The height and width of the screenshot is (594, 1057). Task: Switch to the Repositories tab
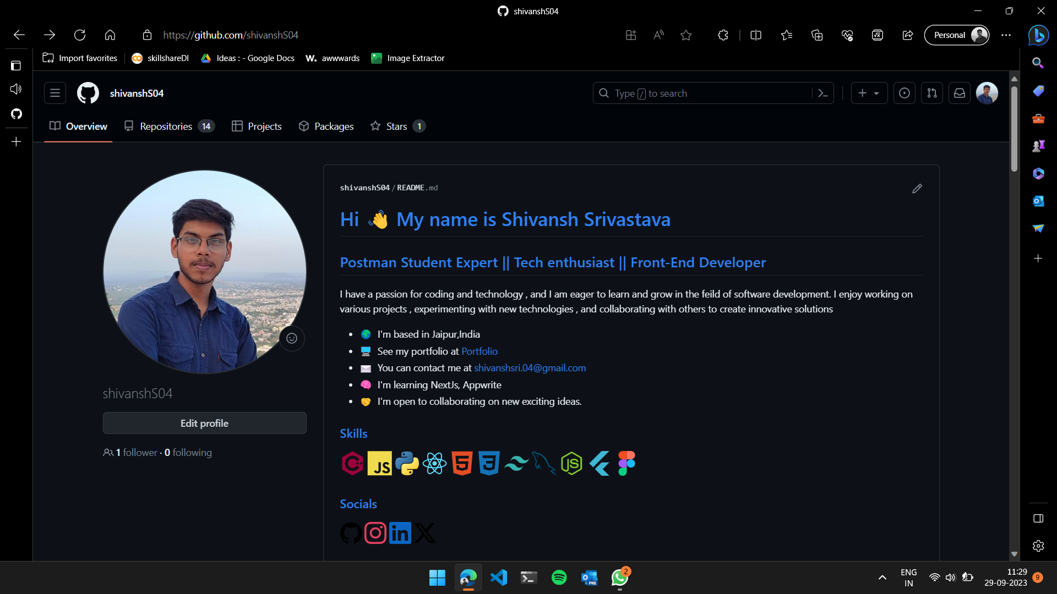click(166, 126)
